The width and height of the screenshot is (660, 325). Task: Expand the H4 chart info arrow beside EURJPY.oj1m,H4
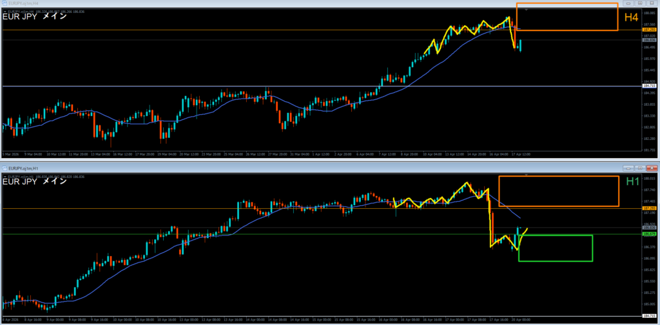pyautogui.click(x=5, y=12)
